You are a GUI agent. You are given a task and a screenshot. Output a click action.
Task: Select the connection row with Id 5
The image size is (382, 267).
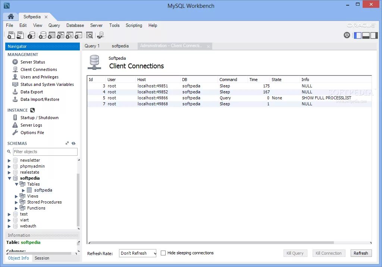(229, 98)
